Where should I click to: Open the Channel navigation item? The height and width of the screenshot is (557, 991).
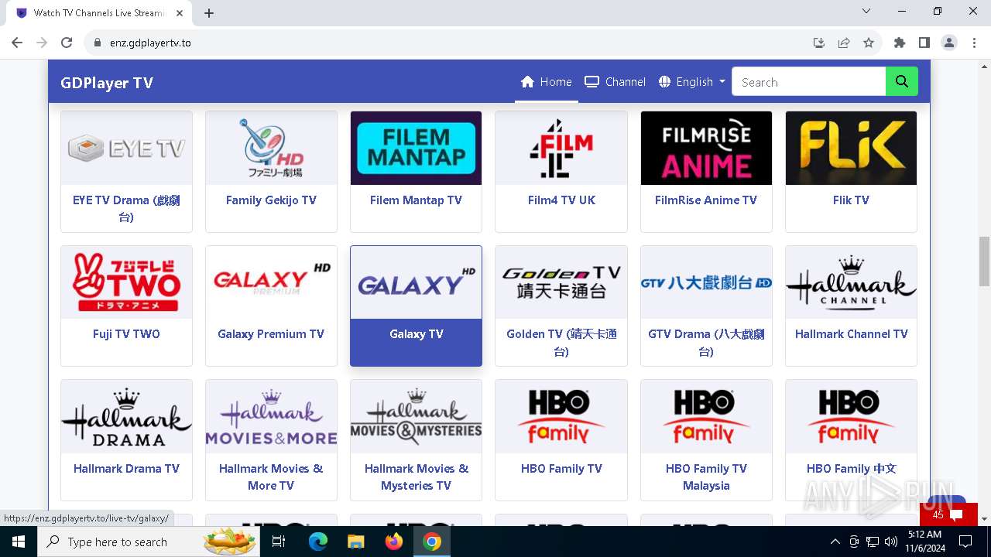click(x=616, y=82)
